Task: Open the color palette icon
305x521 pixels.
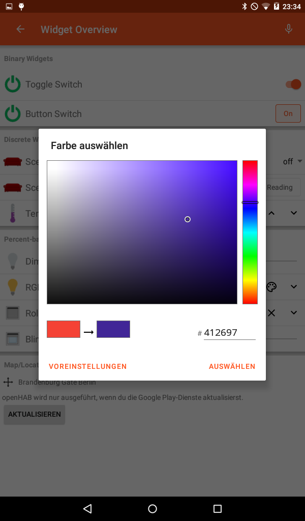Action: (x=271, y=286)
